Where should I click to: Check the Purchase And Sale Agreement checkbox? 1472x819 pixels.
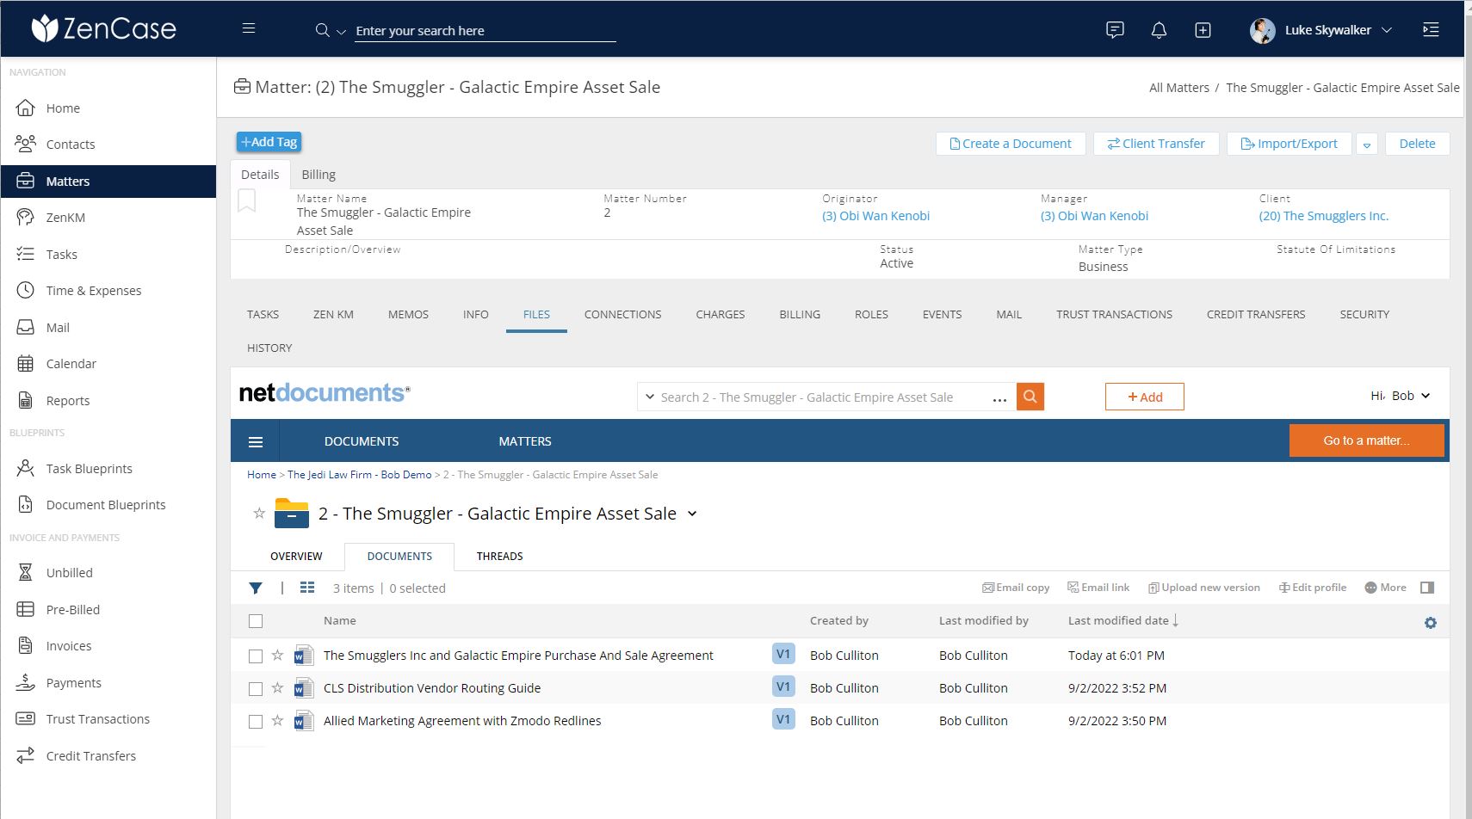click(255, 655)
